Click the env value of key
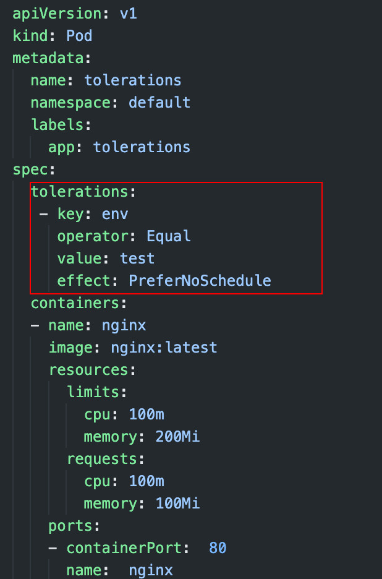Image resolution: width=382 pixels, height=579 pixels. pos(115,214)
